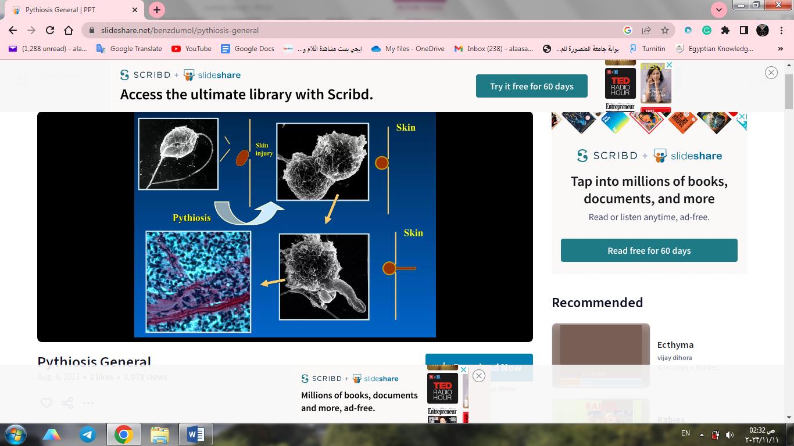Like the presentation with heart icon
The height and width of the screenshot is (446, 794).
click(47, 402)
